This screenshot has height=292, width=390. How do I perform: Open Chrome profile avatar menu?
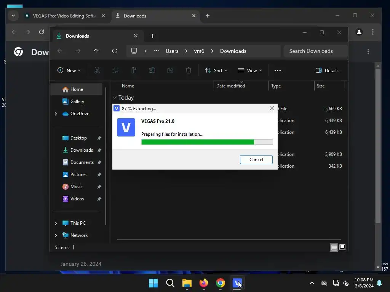coord(359,32)
